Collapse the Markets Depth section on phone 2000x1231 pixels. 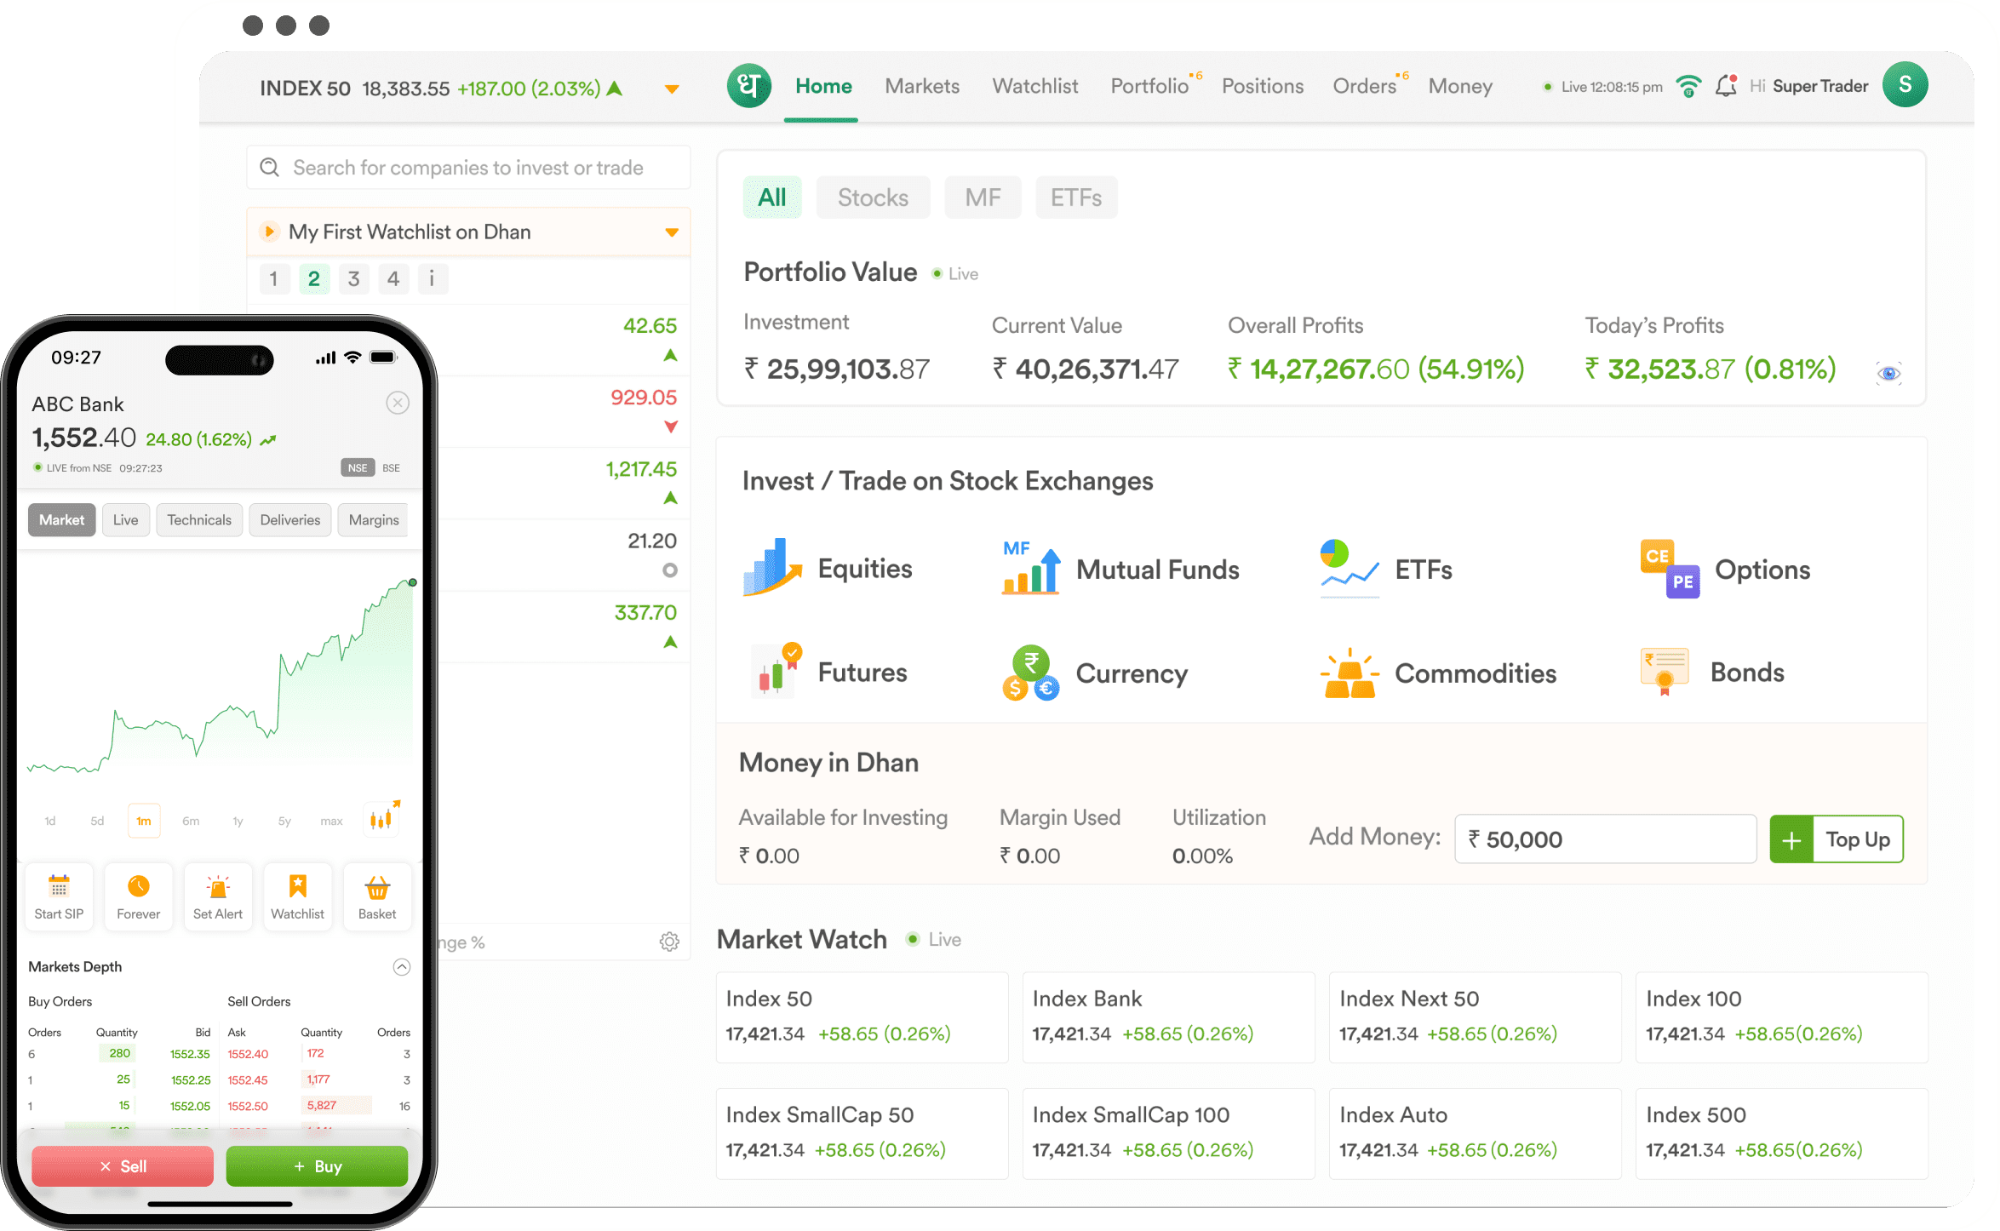click(401, 966)
